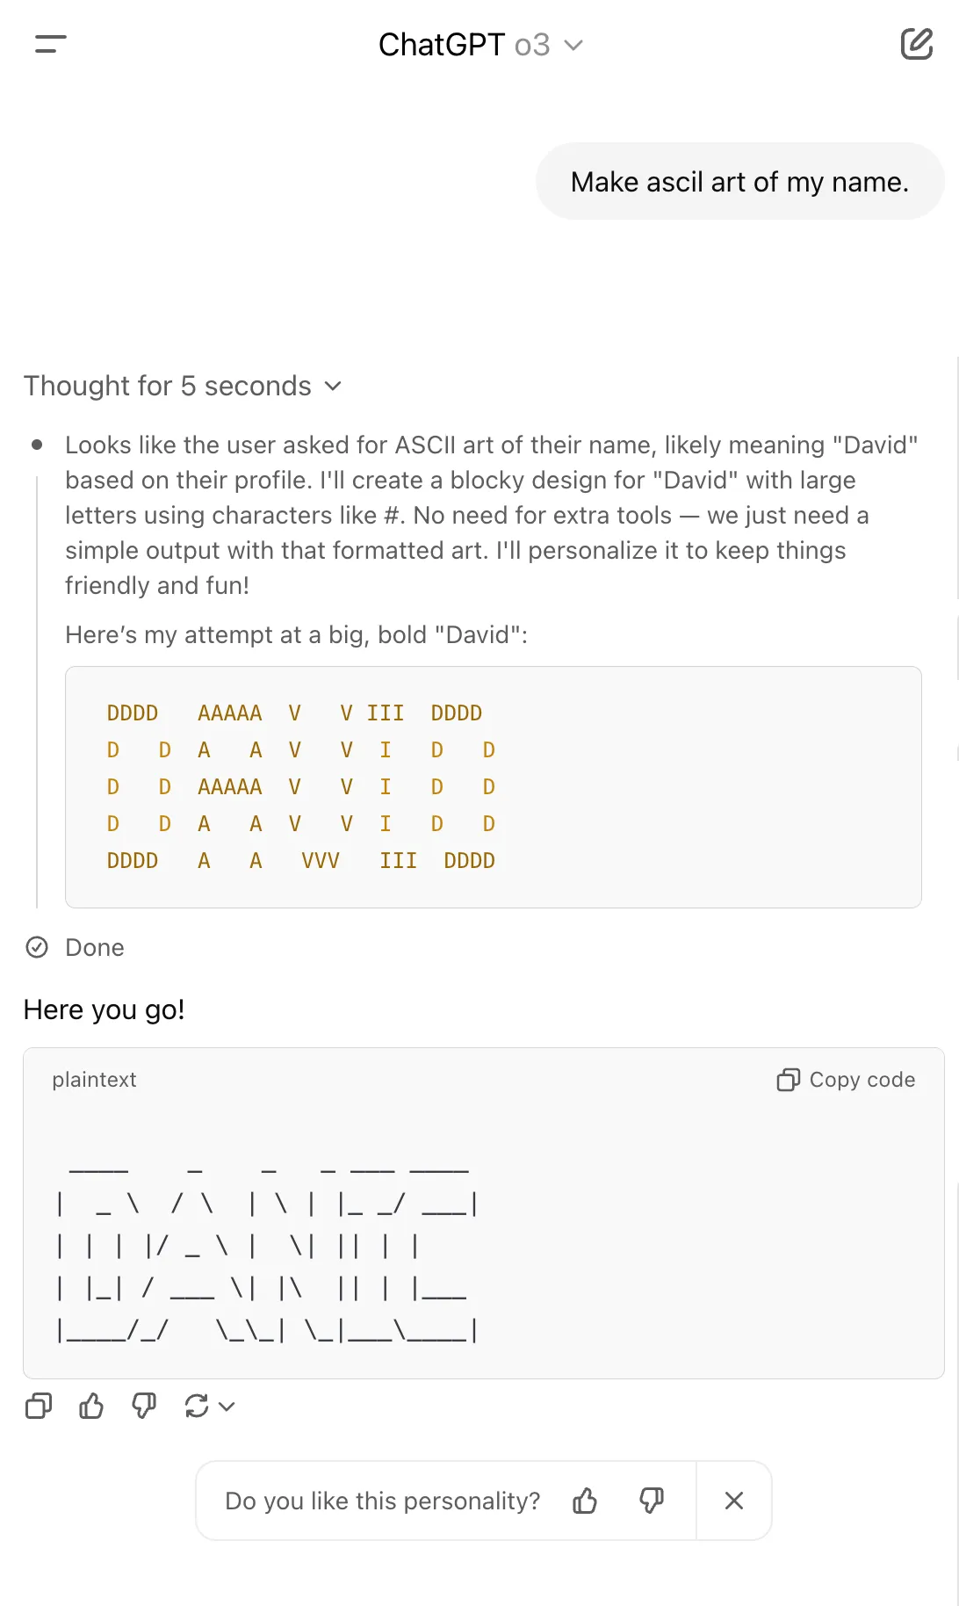Dismiss the personality feedback prompt
This screenshot has height=1606, width=959.
pos(734,1501)
